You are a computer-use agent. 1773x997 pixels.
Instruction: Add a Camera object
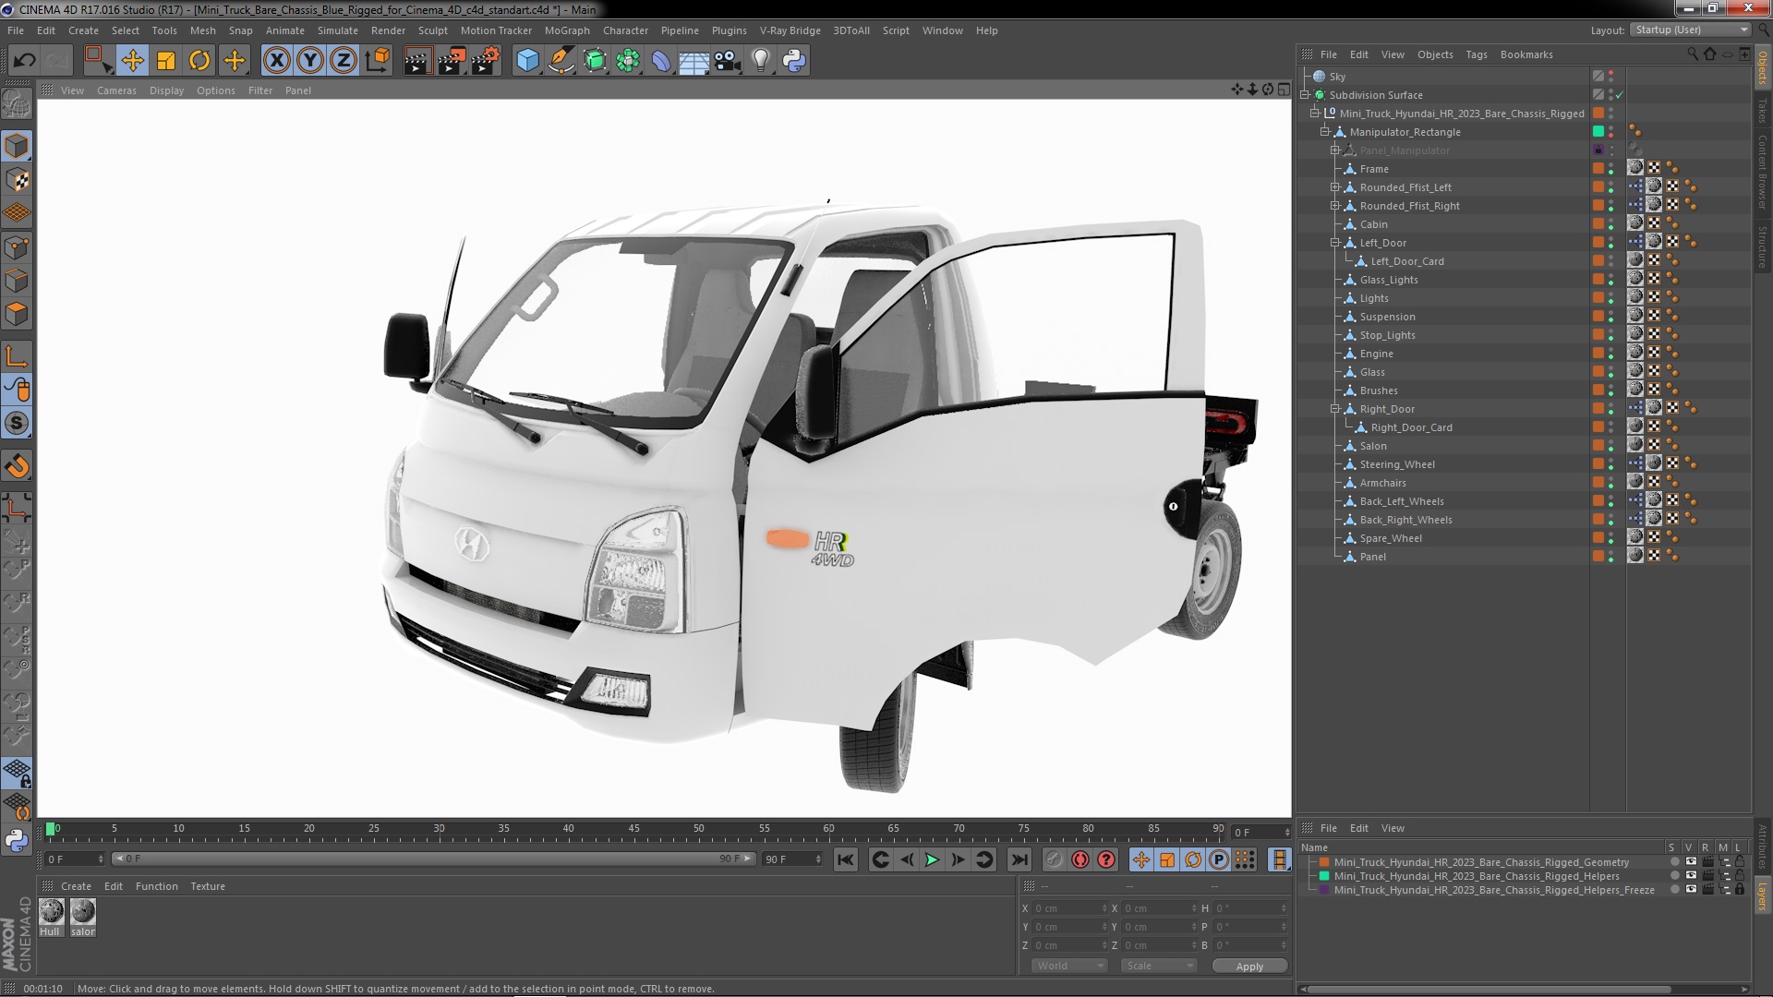(728, 61)
